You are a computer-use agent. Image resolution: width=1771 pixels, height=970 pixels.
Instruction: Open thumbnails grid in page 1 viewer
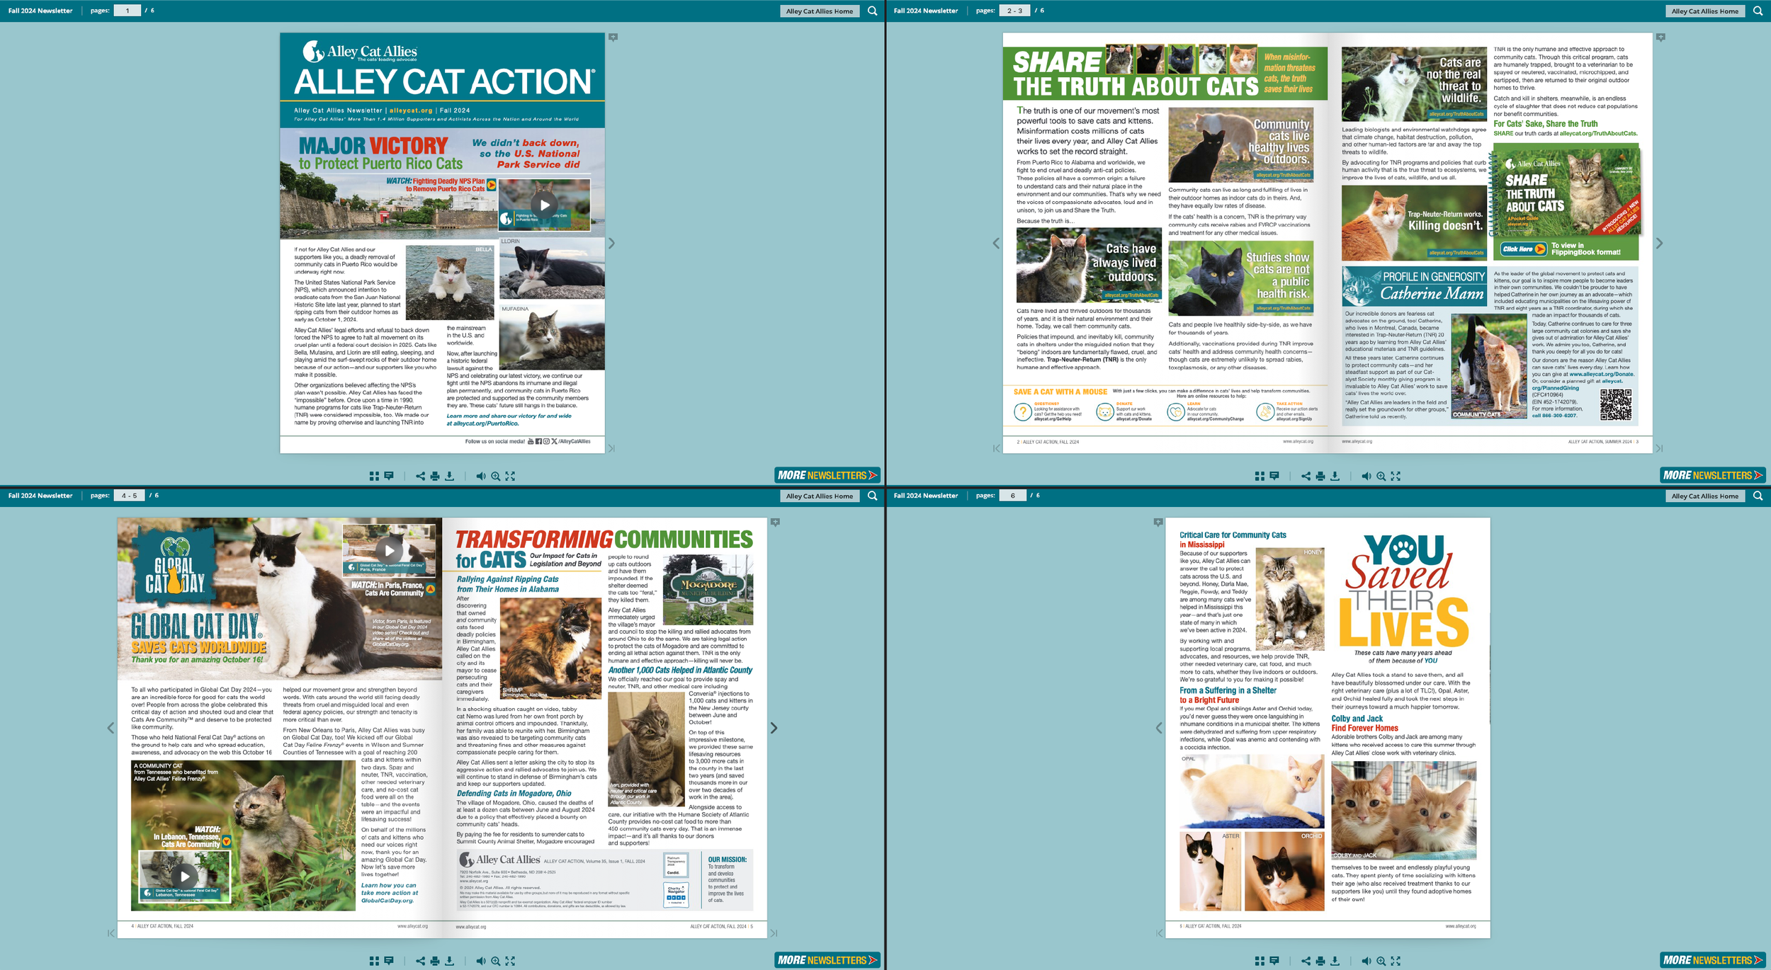(x=374, y=476)
